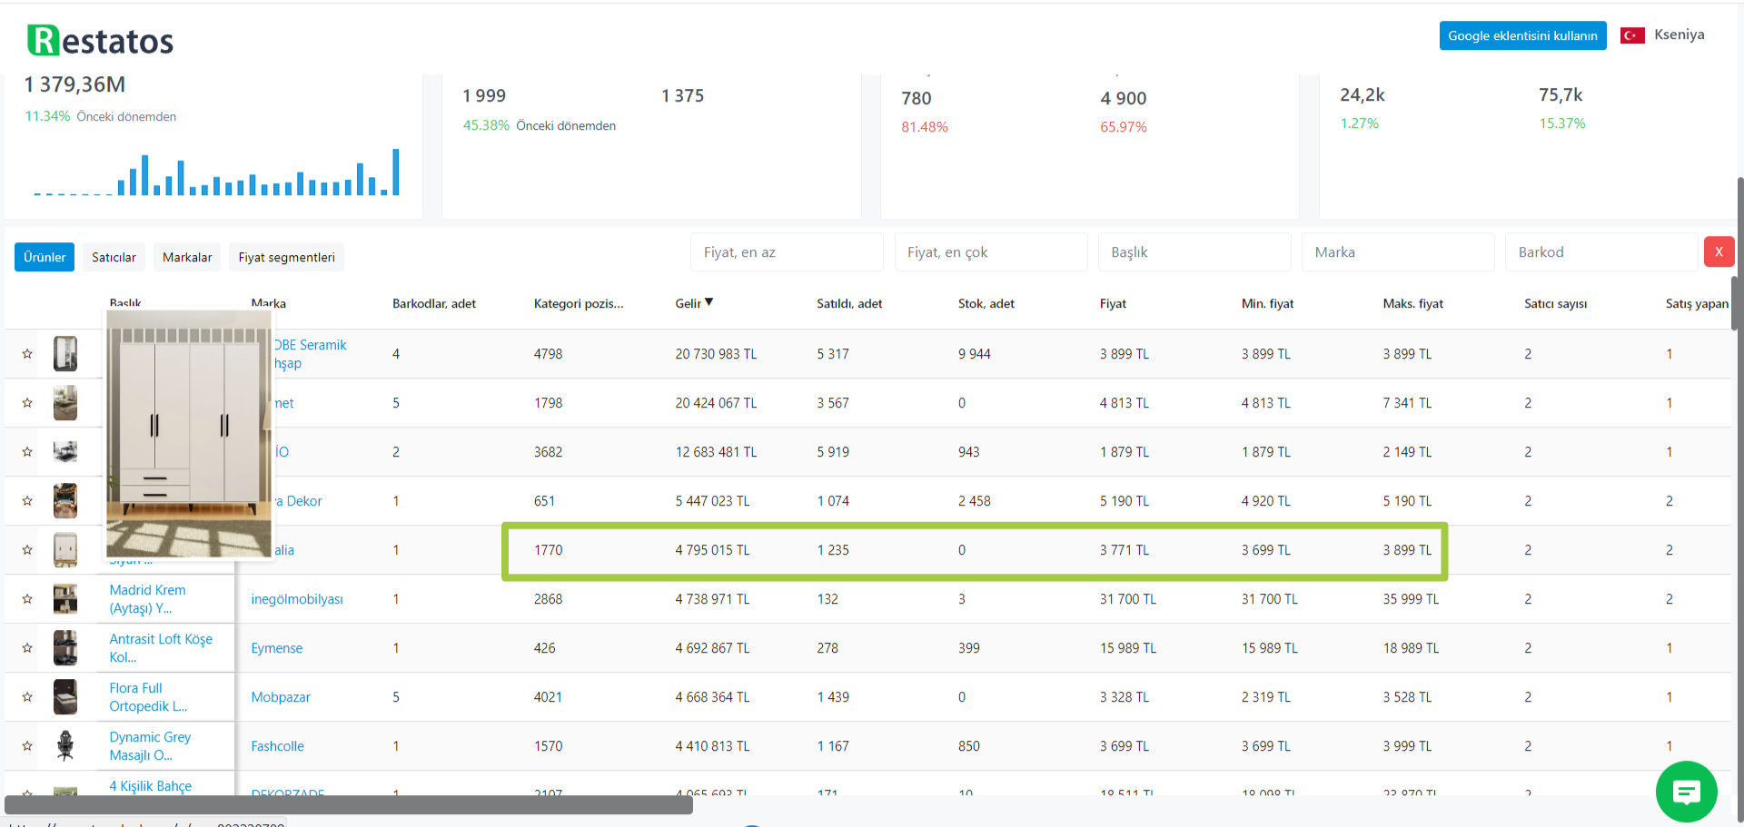Click the Satıcı sayısı column header
The height and width of the screenshot is (827, 1744).
(1555, 303)
